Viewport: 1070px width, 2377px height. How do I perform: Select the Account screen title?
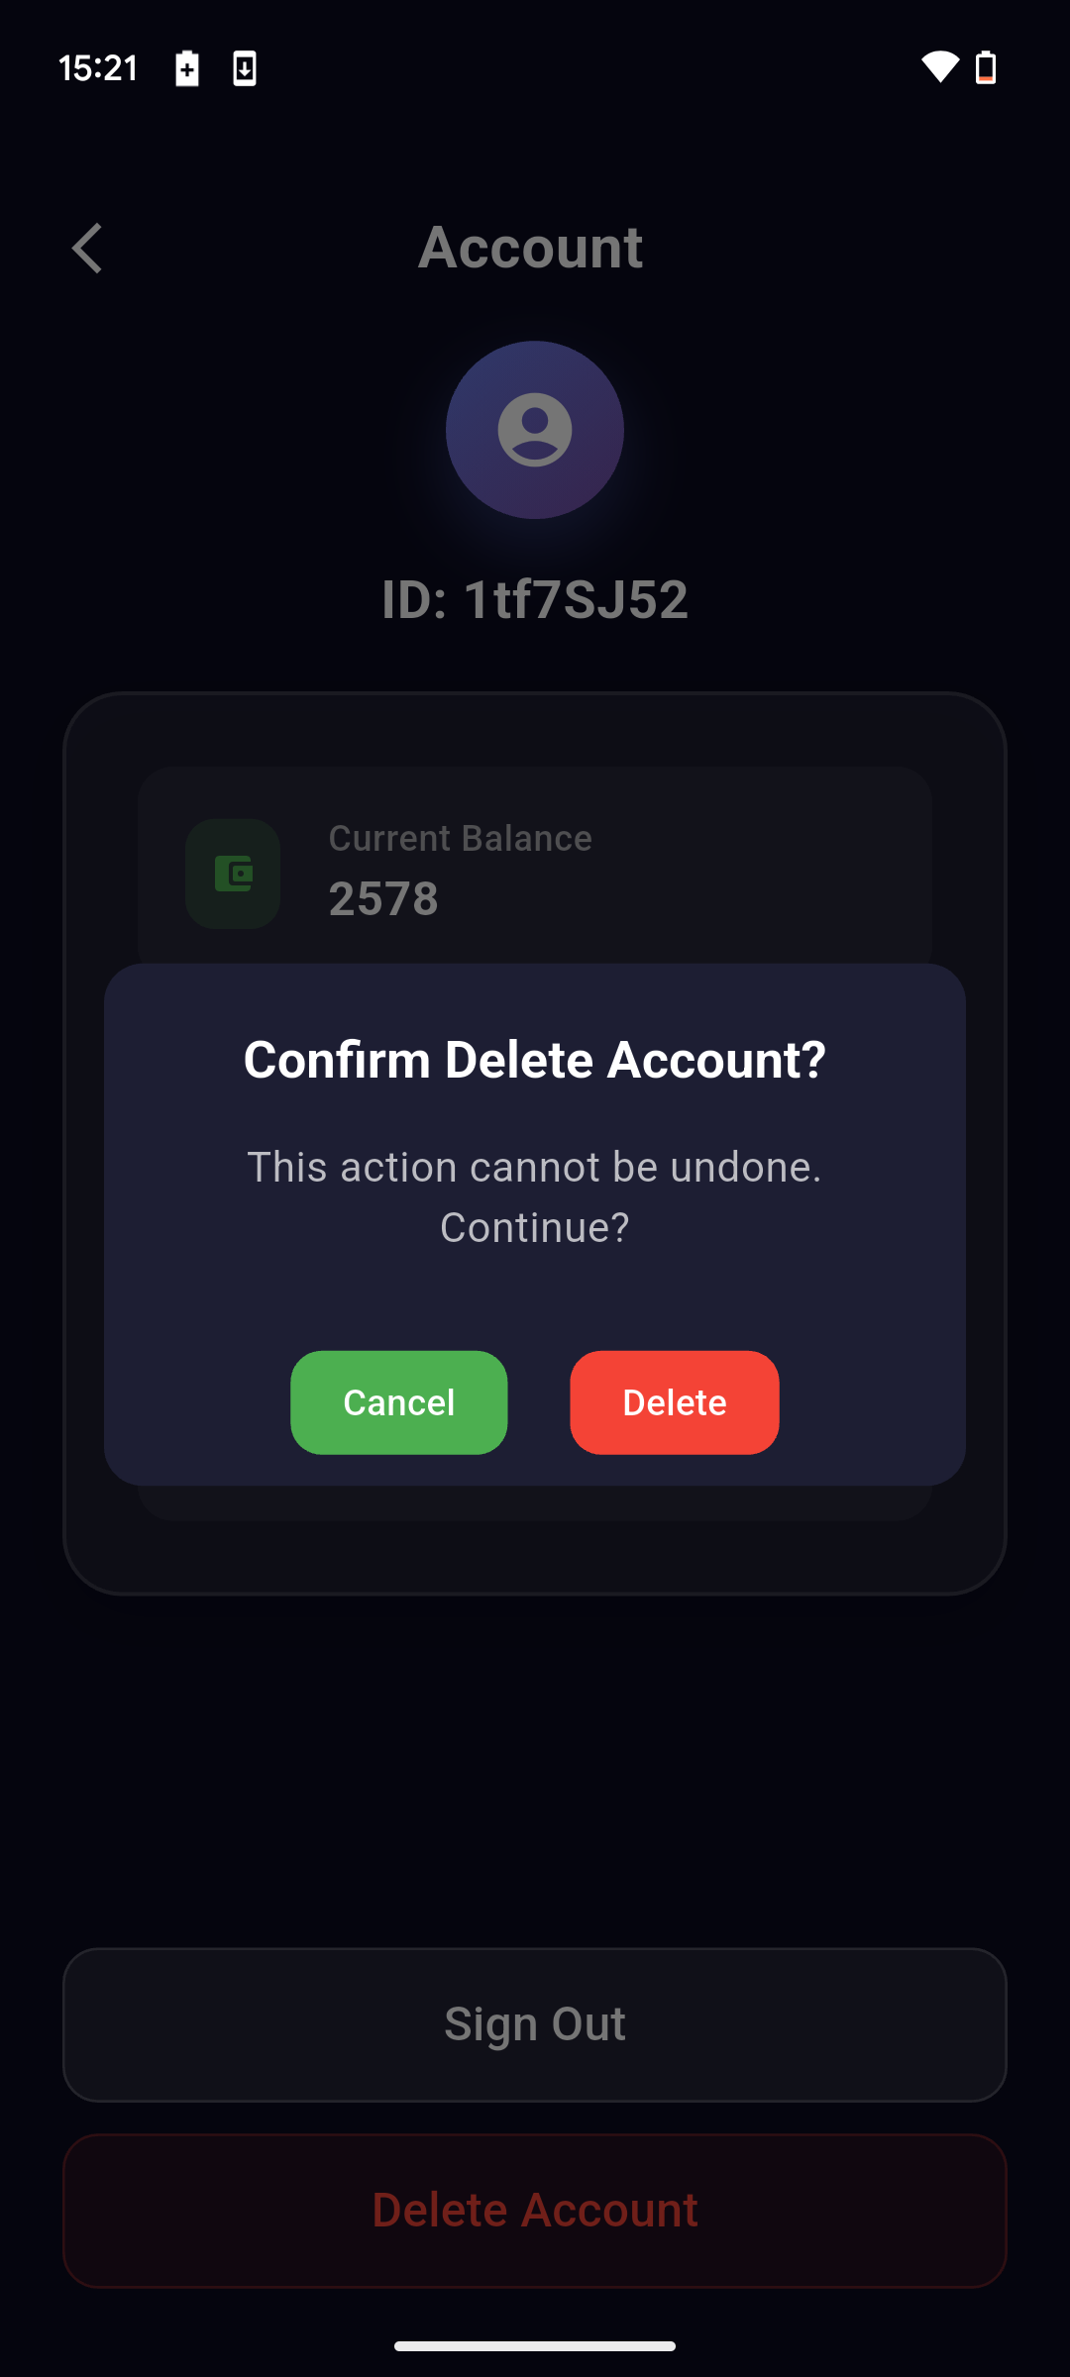532,246
